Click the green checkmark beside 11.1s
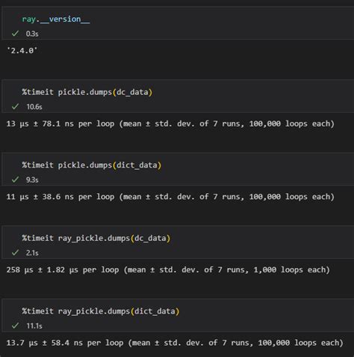The height and width of the screenshot is (357, 354). [x=15, y=326]
